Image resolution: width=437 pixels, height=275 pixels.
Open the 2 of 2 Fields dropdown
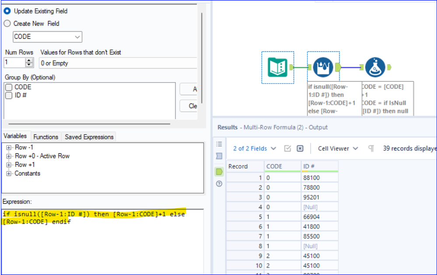255,149
